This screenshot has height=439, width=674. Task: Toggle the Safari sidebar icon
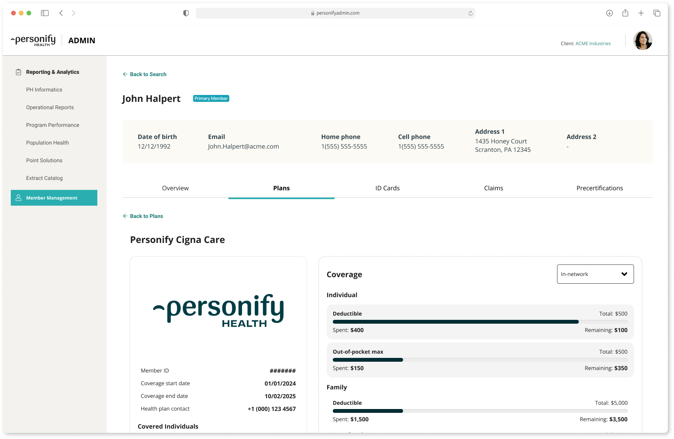pos(45,13)
